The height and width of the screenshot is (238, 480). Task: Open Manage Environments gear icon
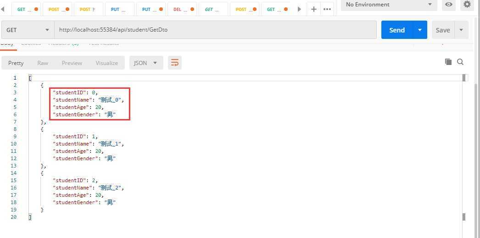point(467,4)
